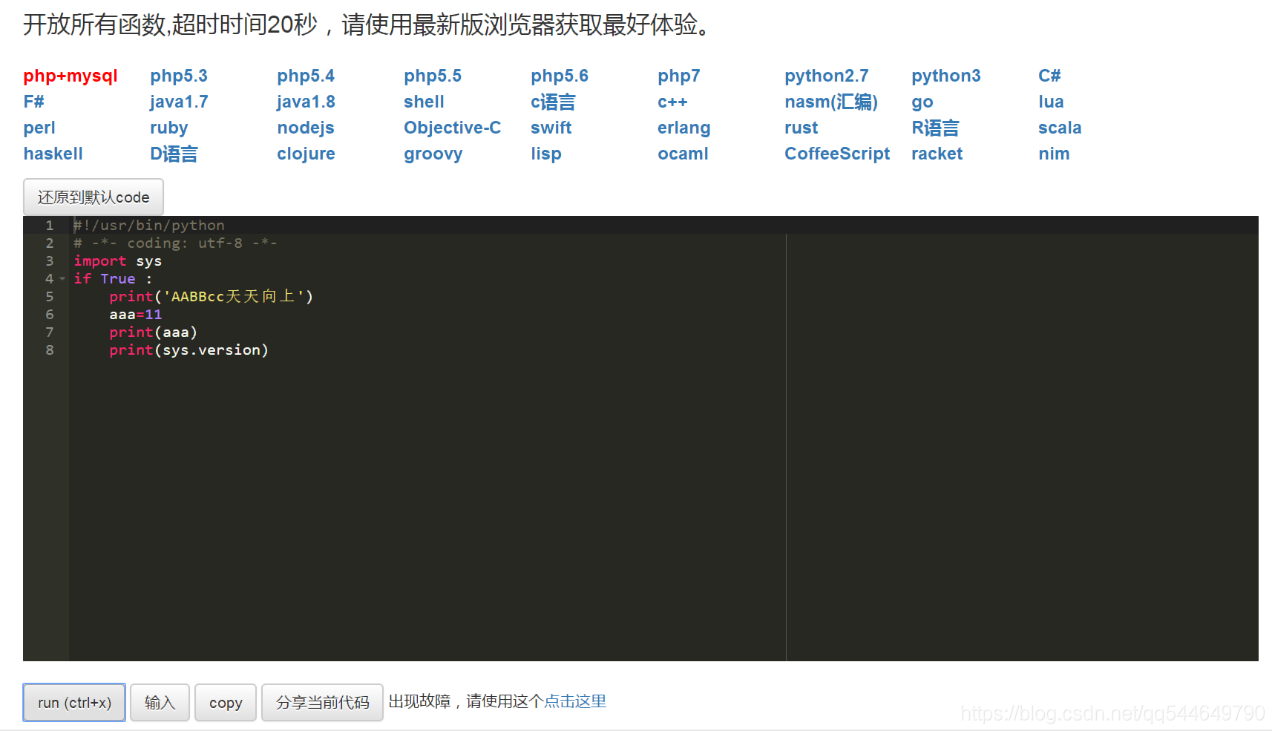Switch to rust language
The width and height of the screenshot is (1272, 731).
pyautogui.click(x=801, y=128)
